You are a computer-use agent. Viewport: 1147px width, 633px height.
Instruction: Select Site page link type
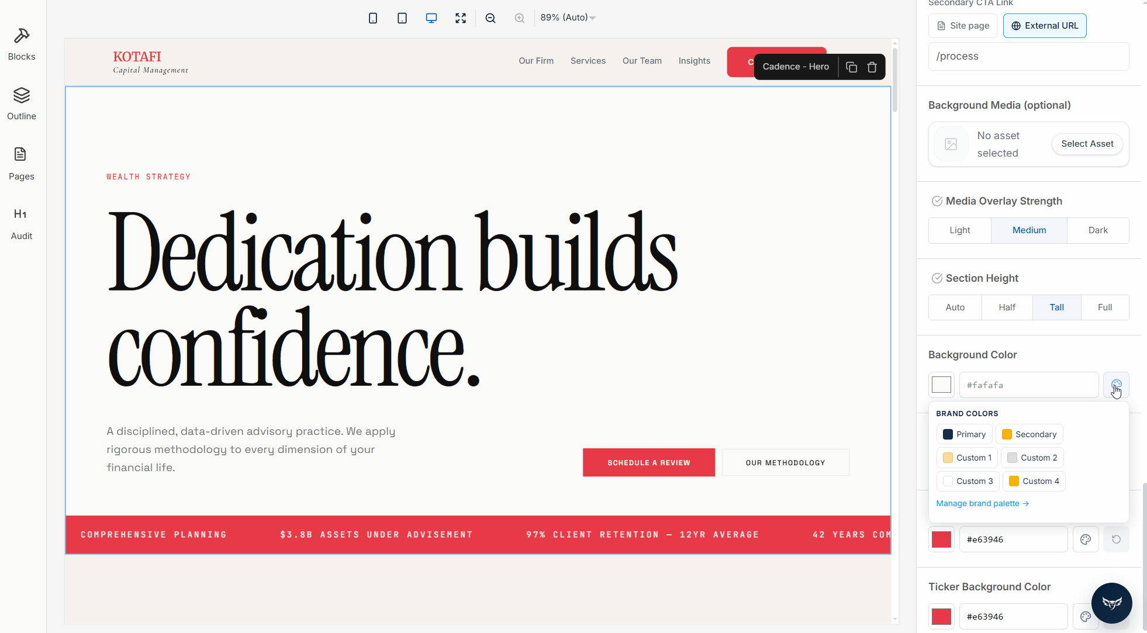(x=963, y=26)
